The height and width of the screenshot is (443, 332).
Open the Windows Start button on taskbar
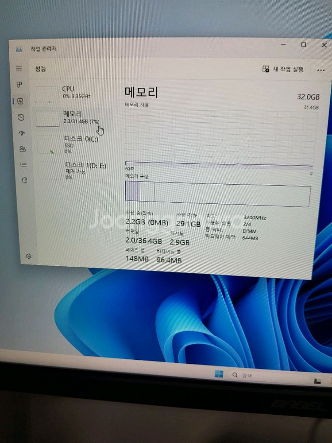pos(219,374)
